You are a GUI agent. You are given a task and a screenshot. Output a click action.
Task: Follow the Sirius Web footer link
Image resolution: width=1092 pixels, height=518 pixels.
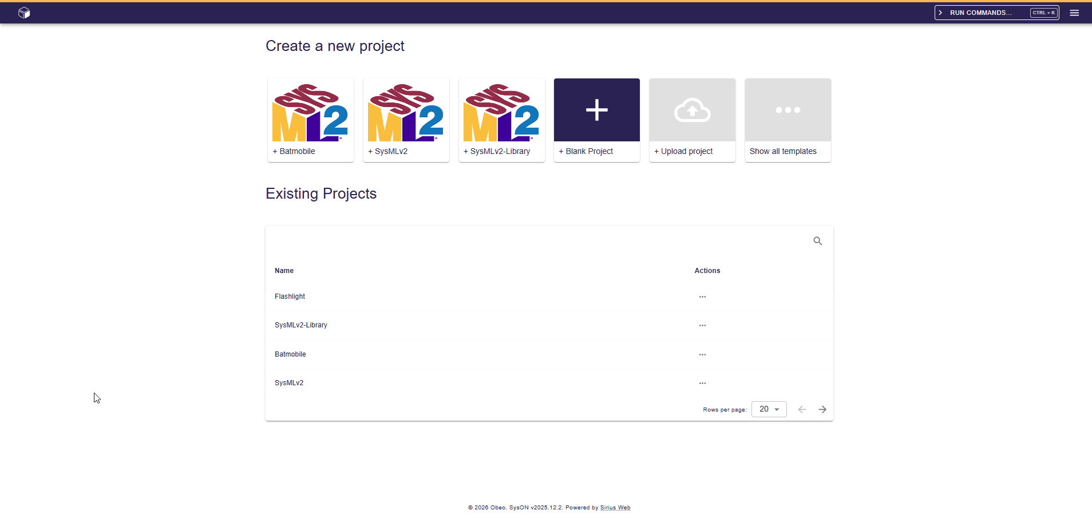615,507
